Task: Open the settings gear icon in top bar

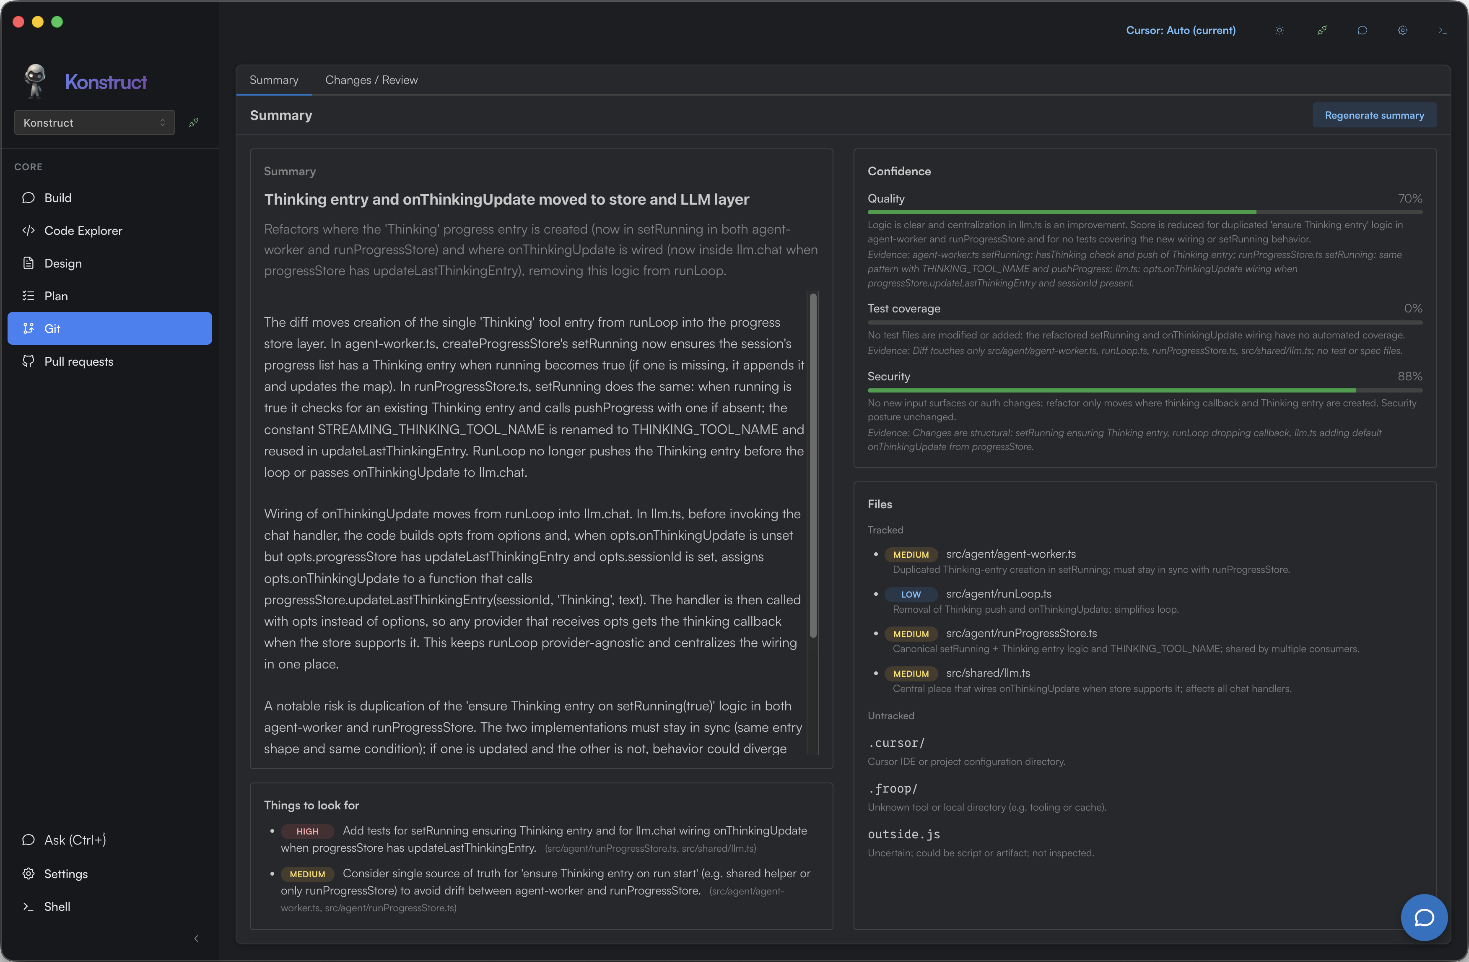Action: point(1402,30)
